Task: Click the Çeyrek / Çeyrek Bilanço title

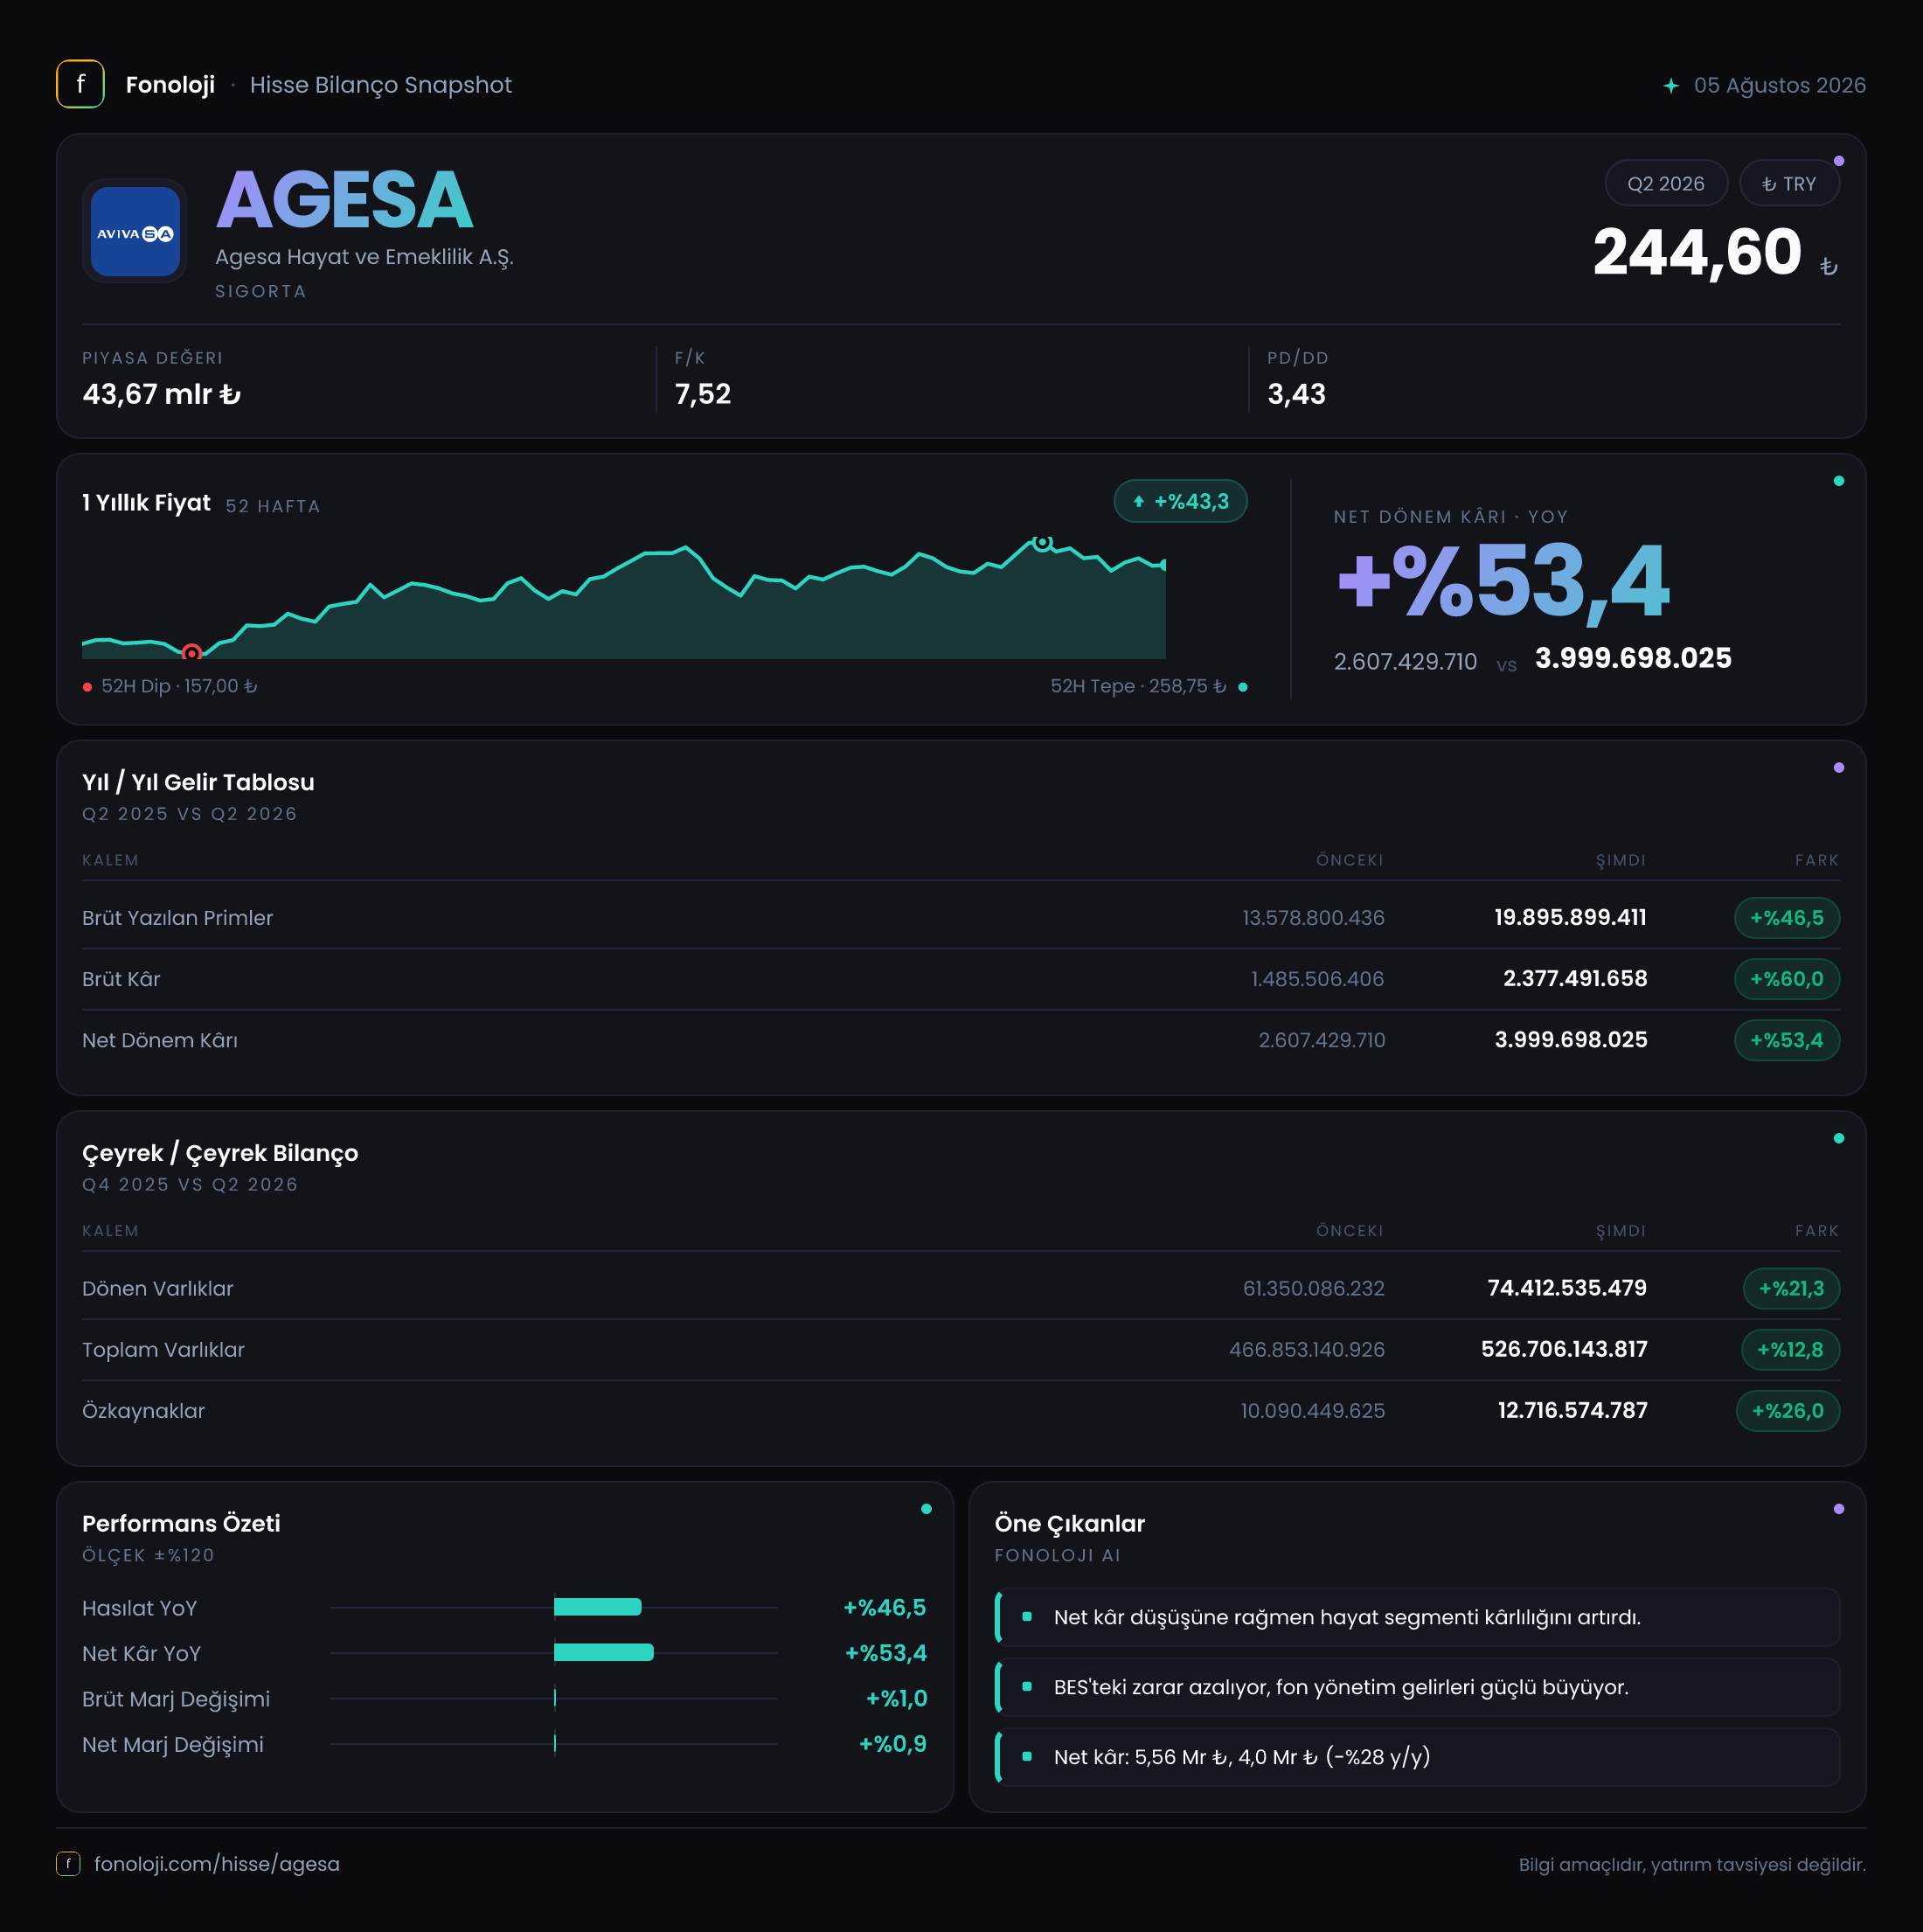Action: pos(220,1153)
